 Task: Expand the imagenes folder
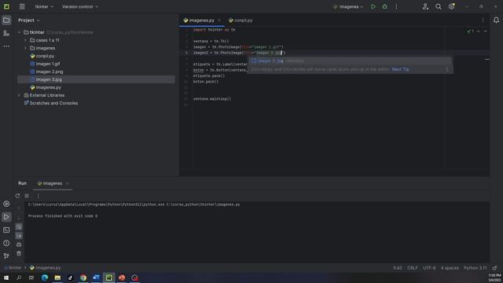point(26,48)
